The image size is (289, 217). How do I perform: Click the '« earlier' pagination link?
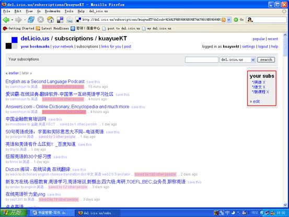pyautogui.click(x=12, y=73)
